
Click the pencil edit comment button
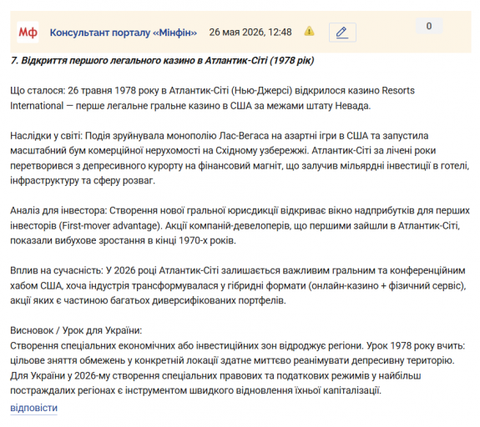tap(342, 33)
